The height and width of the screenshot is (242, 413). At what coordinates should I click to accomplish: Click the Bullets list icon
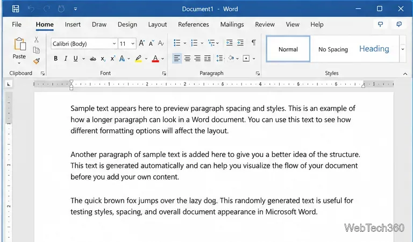177,42
